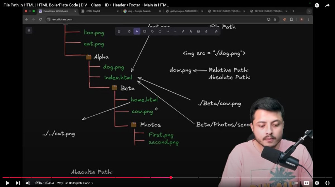Open the extra shapes tools icon
The height and width of the screenshot is (187, 335).
216,31
